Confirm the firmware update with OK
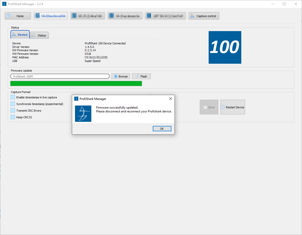 click(162, 128)
